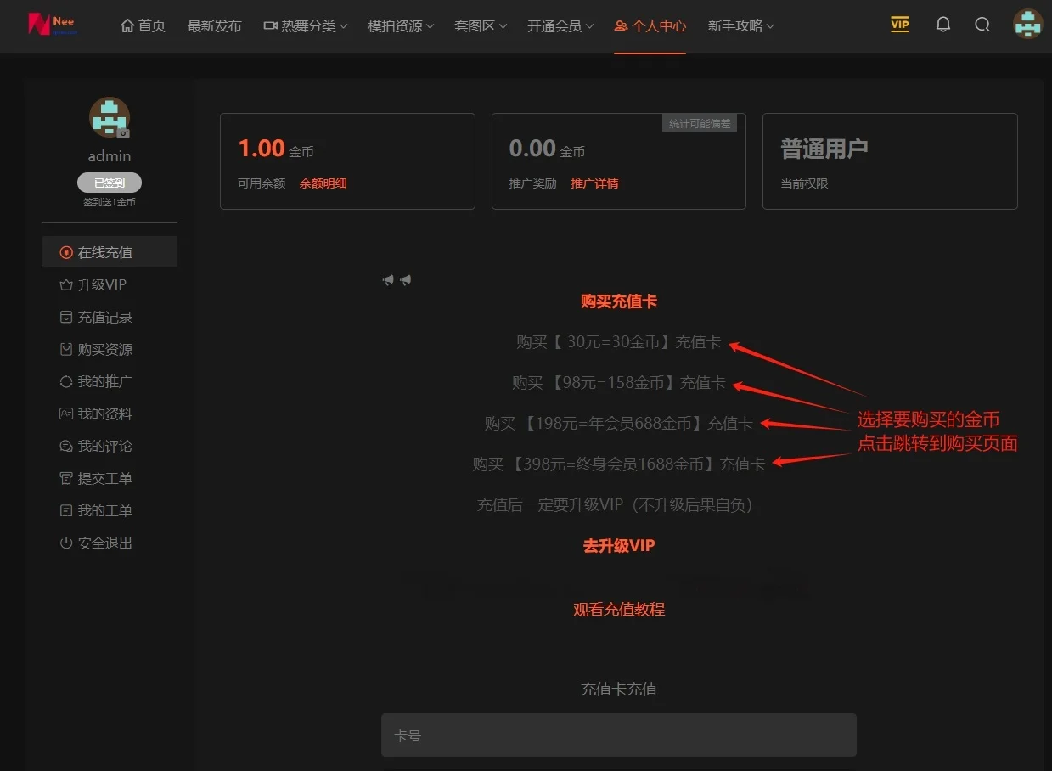
Task: Click 去升级VIP link
Action: 619,546
